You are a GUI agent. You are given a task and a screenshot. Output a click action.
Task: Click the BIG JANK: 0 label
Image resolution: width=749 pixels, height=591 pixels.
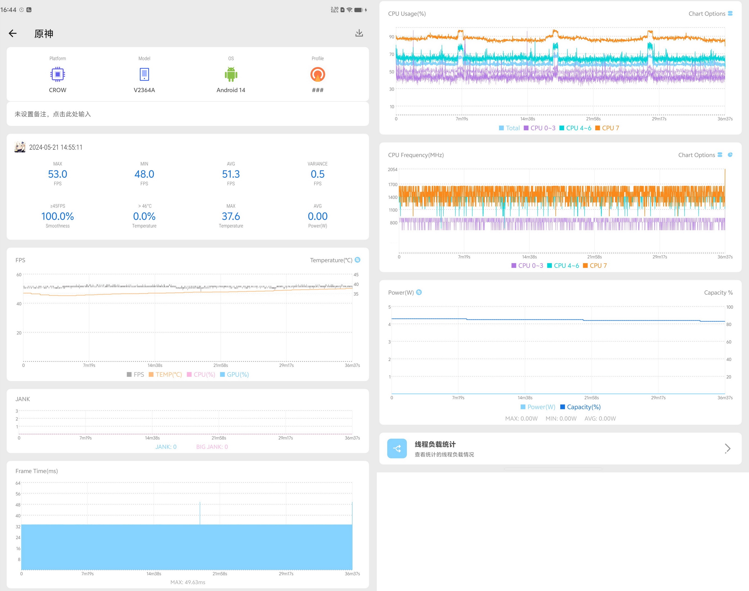212,447
